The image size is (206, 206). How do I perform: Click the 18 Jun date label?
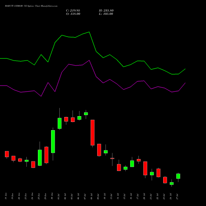click(x=6, y=196)
